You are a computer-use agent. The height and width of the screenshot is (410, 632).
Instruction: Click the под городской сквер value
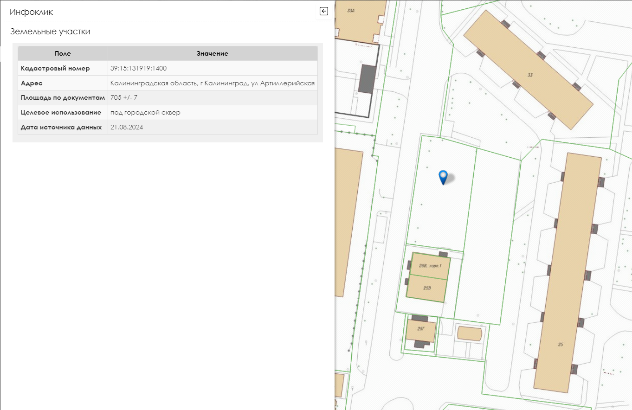pos(145,112)
